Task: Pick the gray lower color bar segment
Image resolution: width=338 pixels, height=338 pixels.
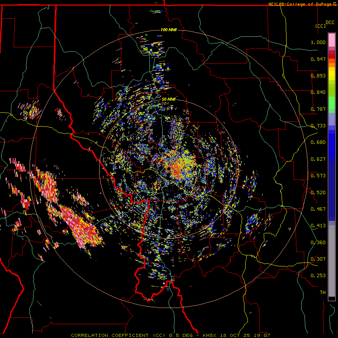Action: 332,261
